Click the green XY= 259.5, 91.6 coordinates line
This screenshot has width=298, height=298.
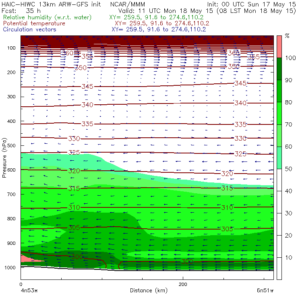pos(156,17)
